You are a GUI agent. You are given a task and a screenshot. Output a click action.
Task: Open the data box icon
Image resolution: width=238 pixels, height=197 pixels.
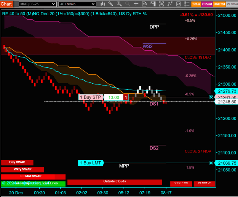coord(144,4)
